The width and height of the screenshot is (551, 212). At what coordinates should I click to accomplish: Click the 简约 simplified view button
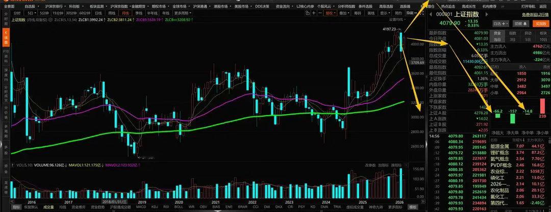(x=398, y=13)
